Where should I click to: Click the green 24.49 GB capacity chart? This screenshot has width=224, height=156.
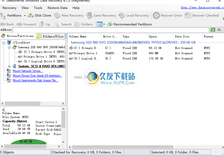click(x=28, y=142)
